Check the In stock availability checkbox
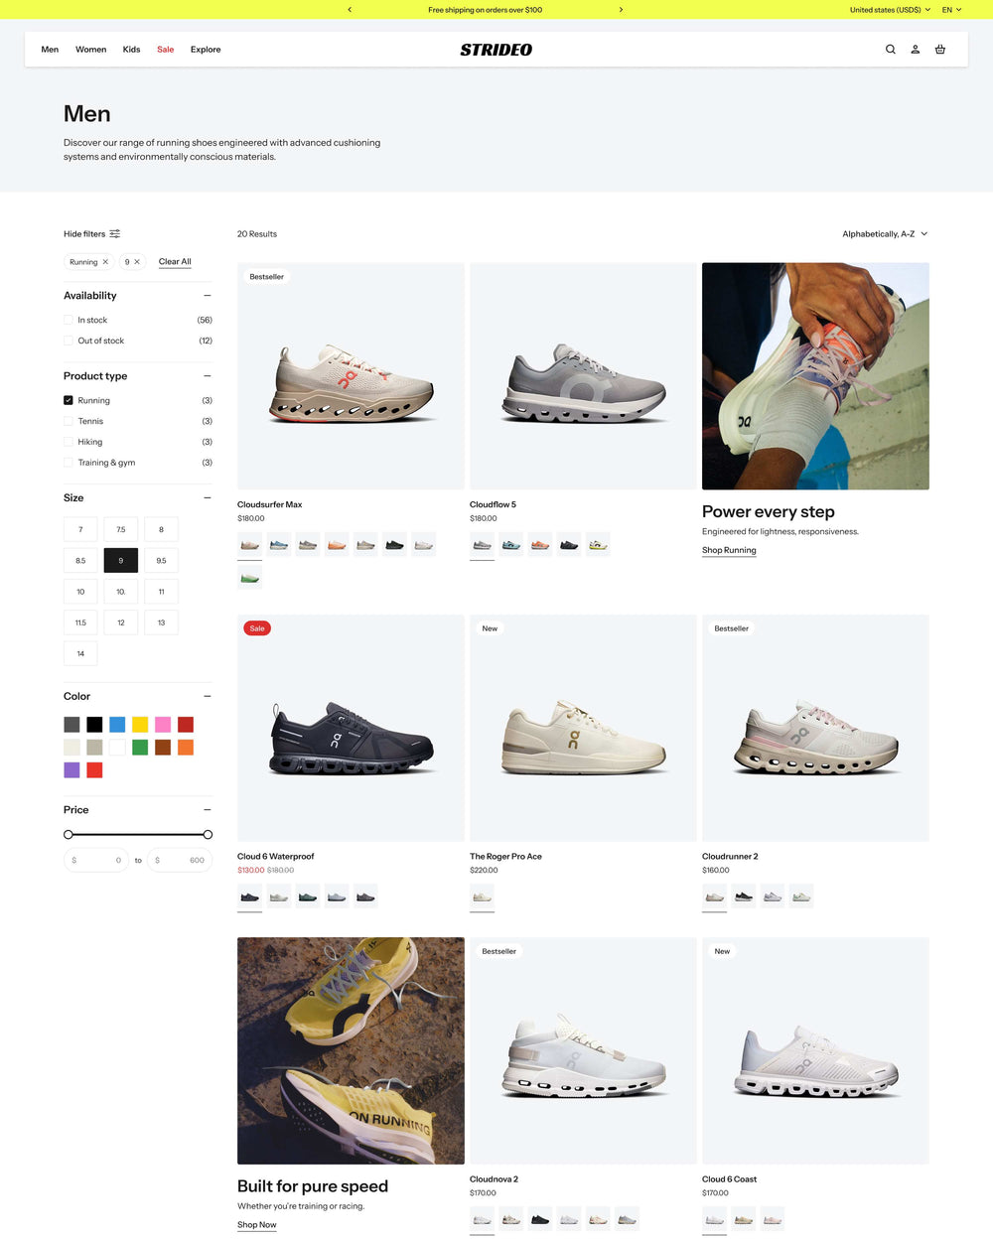This screenshot has width=993, height=1241. (68, 320)
